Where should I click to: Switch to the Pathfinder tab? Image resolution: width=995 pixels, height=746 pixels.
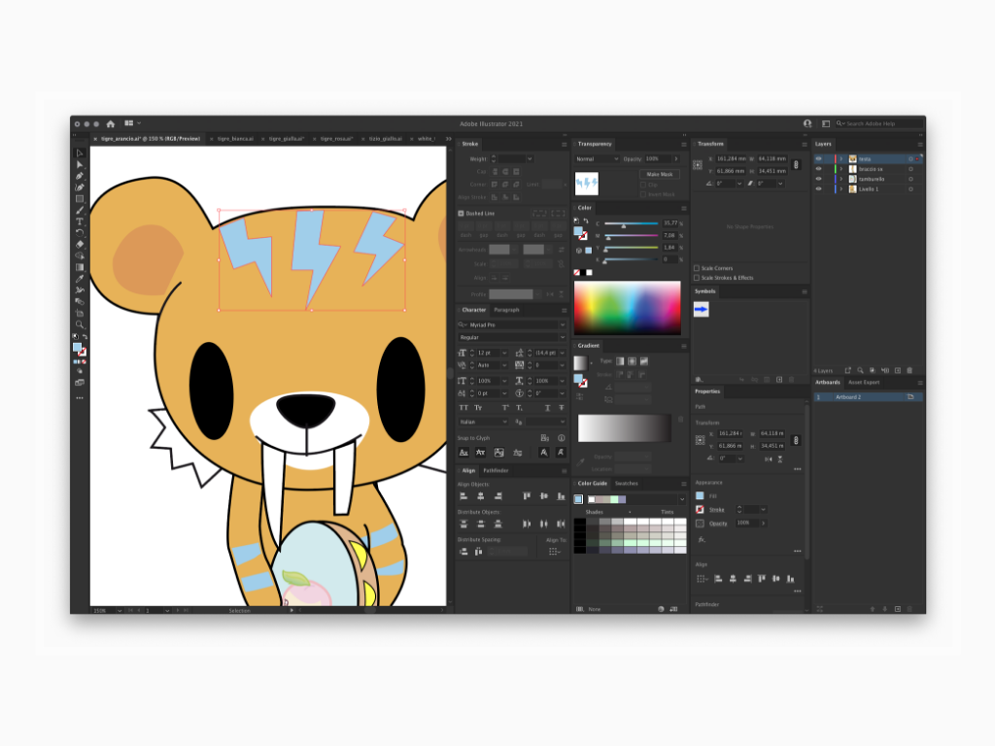point(496,470)
